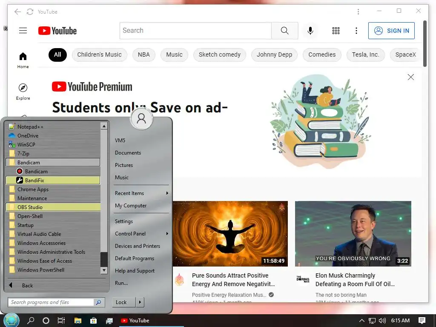
Task: Click the user avatar in Start menu
Action: pyautogui.click(x=141, y=119)
